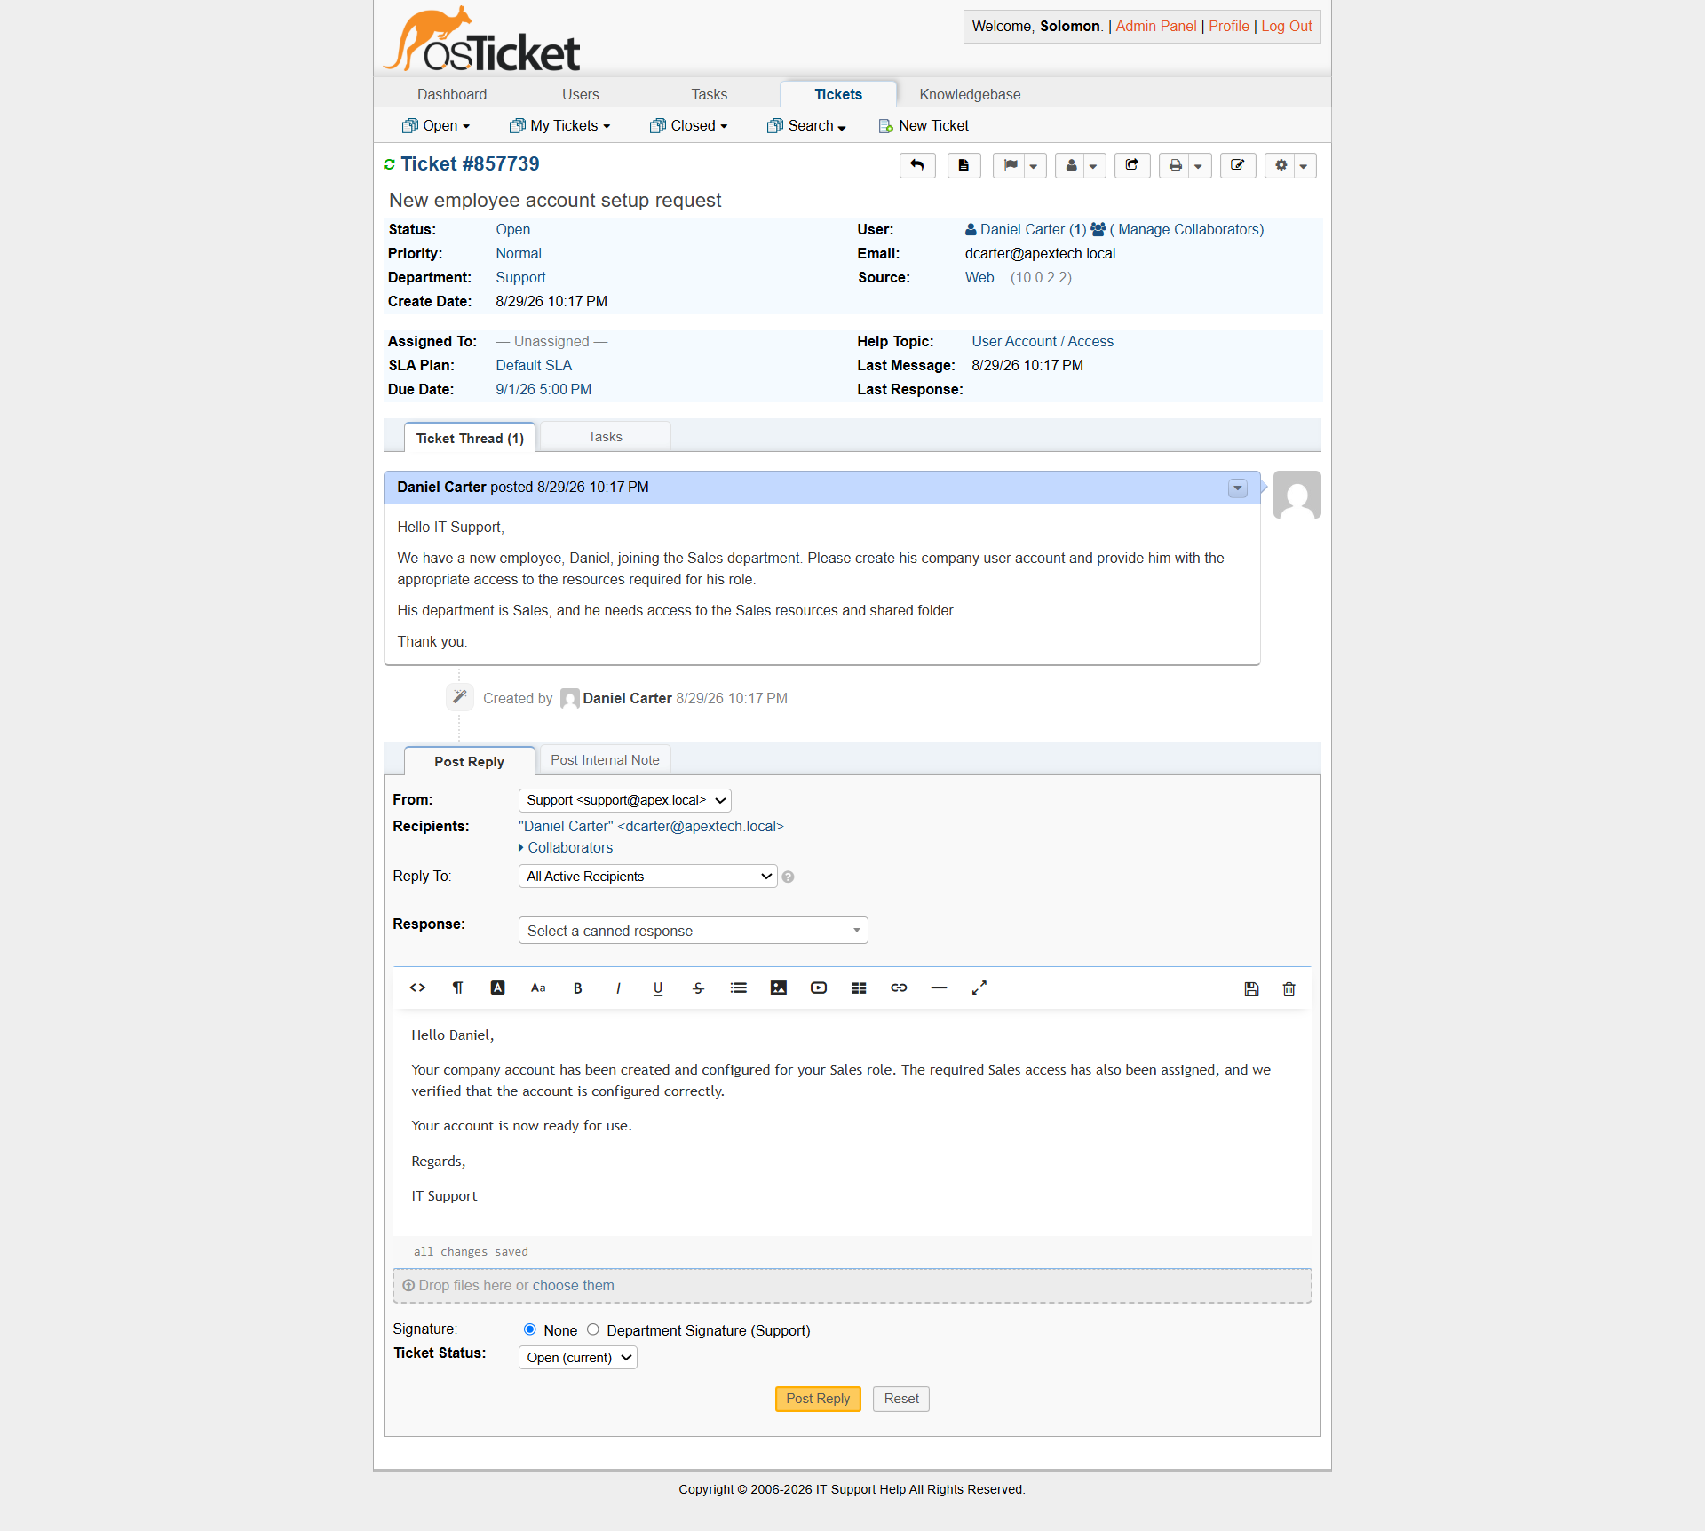The width and height of the screenshot is (1705, 1531).
Task: Insert a table into the reply
Action: pyautogui.click(x=859, y=988)
